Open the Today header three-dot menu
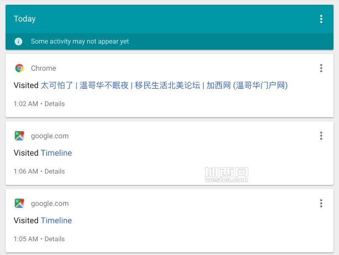 321,19
